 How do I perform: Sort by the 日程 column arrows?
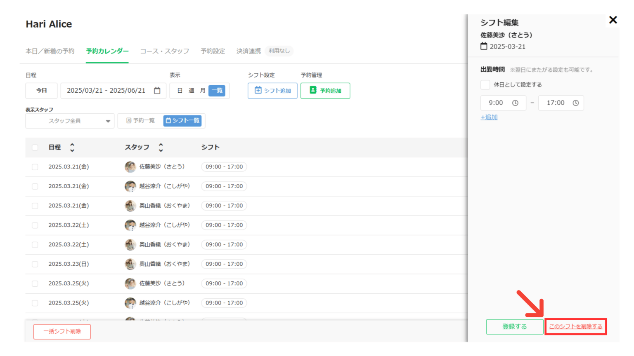click(x=72, y=148)
